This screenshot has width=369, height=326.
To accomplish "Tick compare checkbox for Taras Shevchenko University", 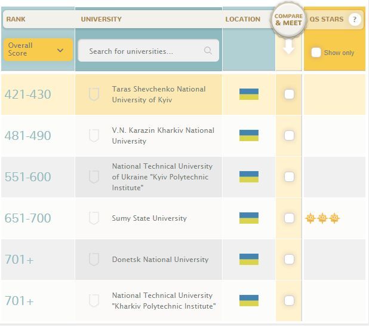I will pyautogui.click(x=289, y=95).
